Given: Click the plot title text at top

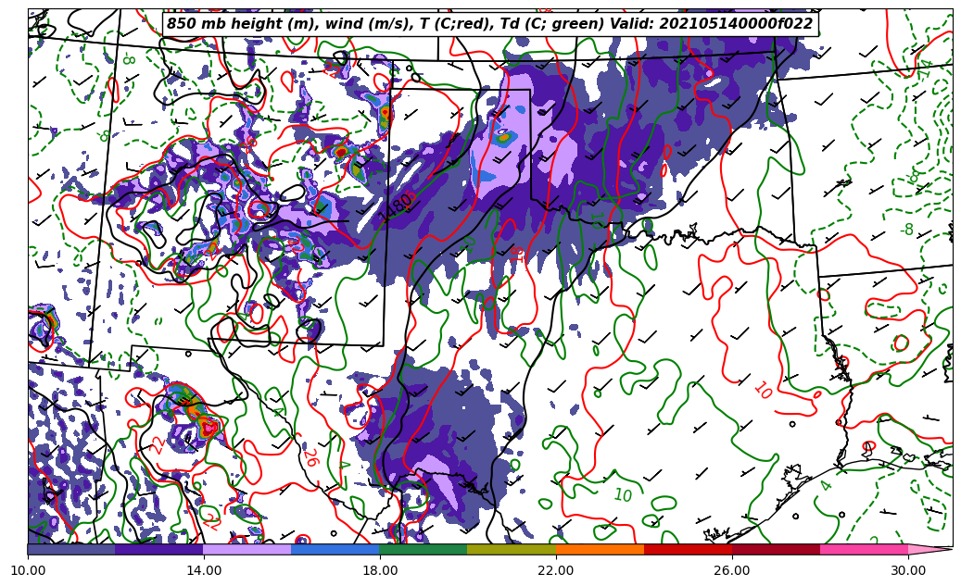Looking at the screenshot, I should (x=489, y=24).
